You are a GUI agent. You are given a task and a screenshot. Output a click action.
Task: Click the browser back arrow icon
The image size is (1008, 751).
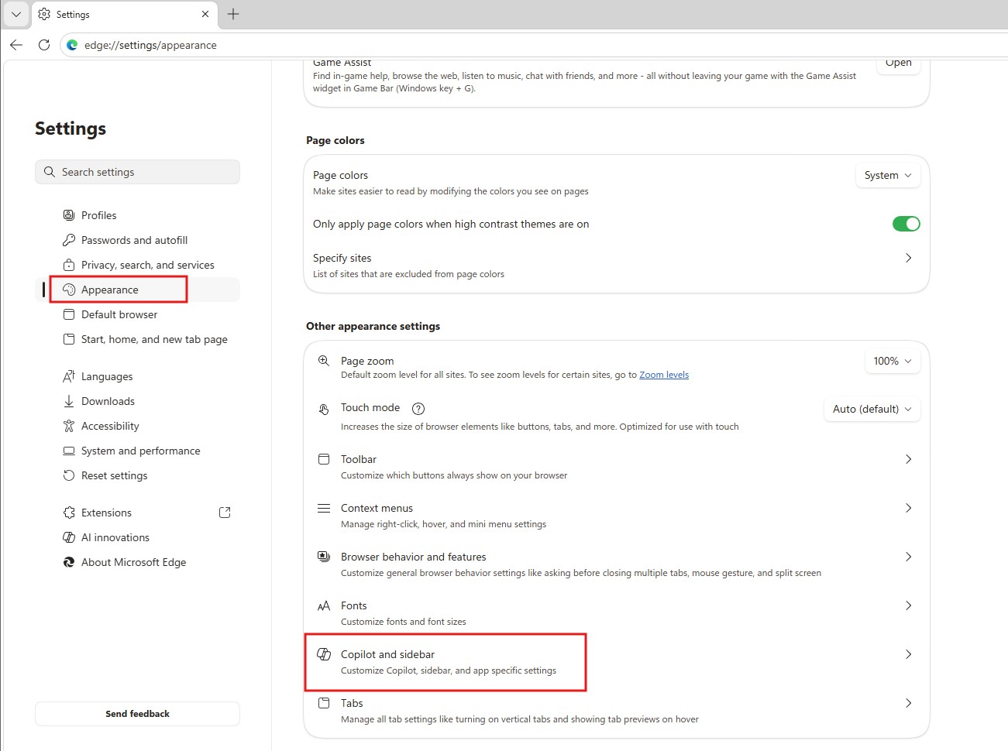pos(15,45)
